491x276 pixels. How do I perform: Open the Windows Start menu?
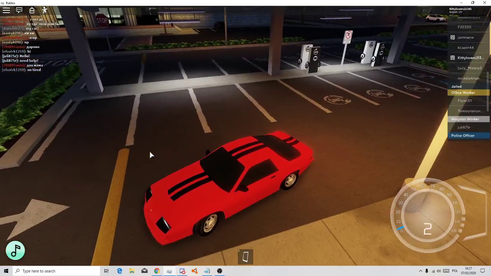point(6,271)
